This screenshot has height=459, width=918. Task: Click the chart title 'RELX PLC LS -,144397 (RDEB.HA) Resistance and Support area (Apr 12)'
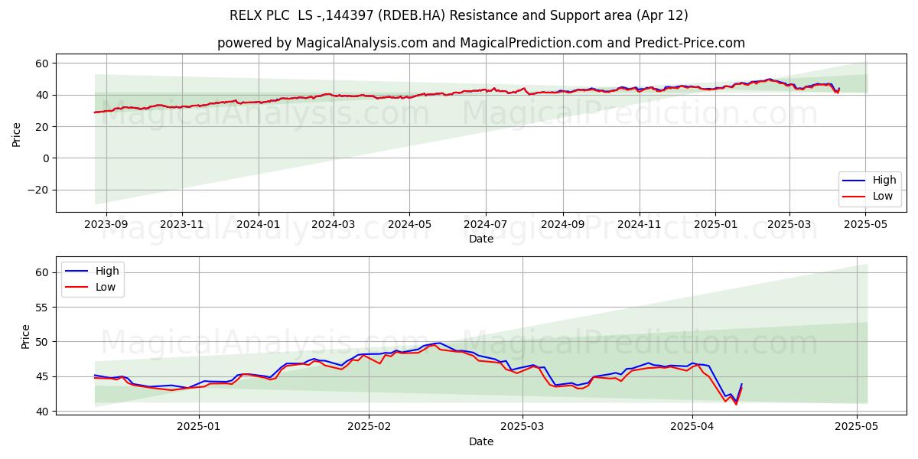coord(459,15)
